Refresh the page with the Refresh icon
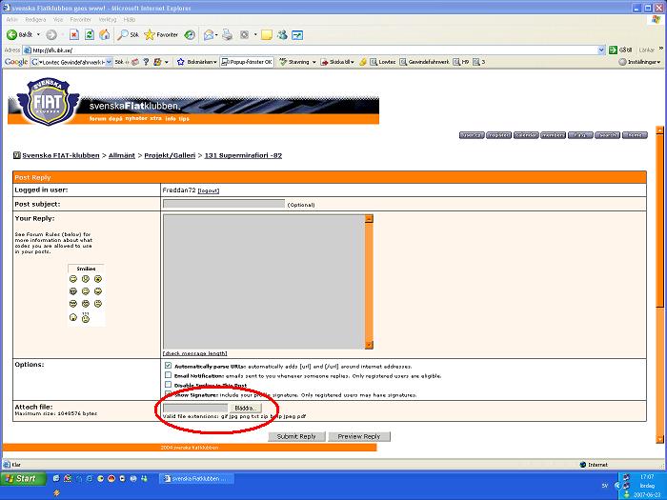The width and height of the screenshot is (667, 500). click(89, 34)
